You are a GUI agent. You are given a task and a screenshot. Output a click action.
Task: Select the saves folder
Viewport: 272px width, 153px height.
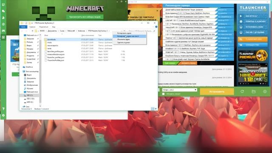(49, 48)
